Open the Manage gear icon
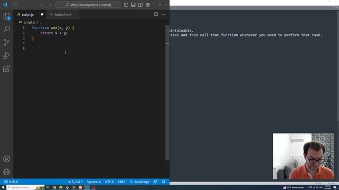 click(x=7, y=172)
